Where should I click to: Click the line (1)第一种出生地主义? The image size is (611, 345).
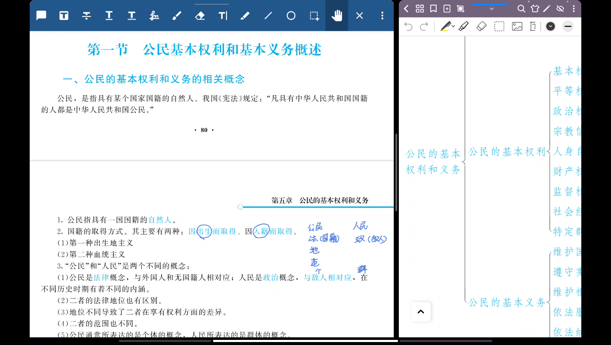95,243
